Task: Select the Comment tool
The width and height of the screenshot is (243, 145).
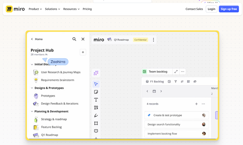Action: point(96,131)
